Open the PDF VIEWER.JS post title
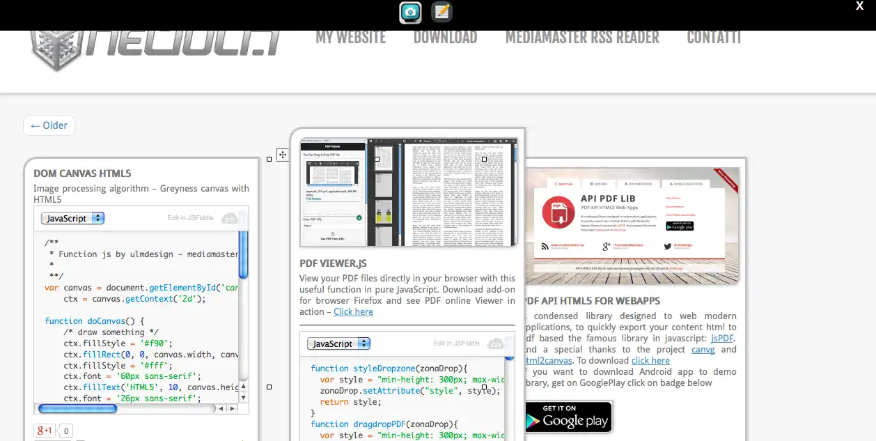The image size is (876, 441). (x=333, y=263)
